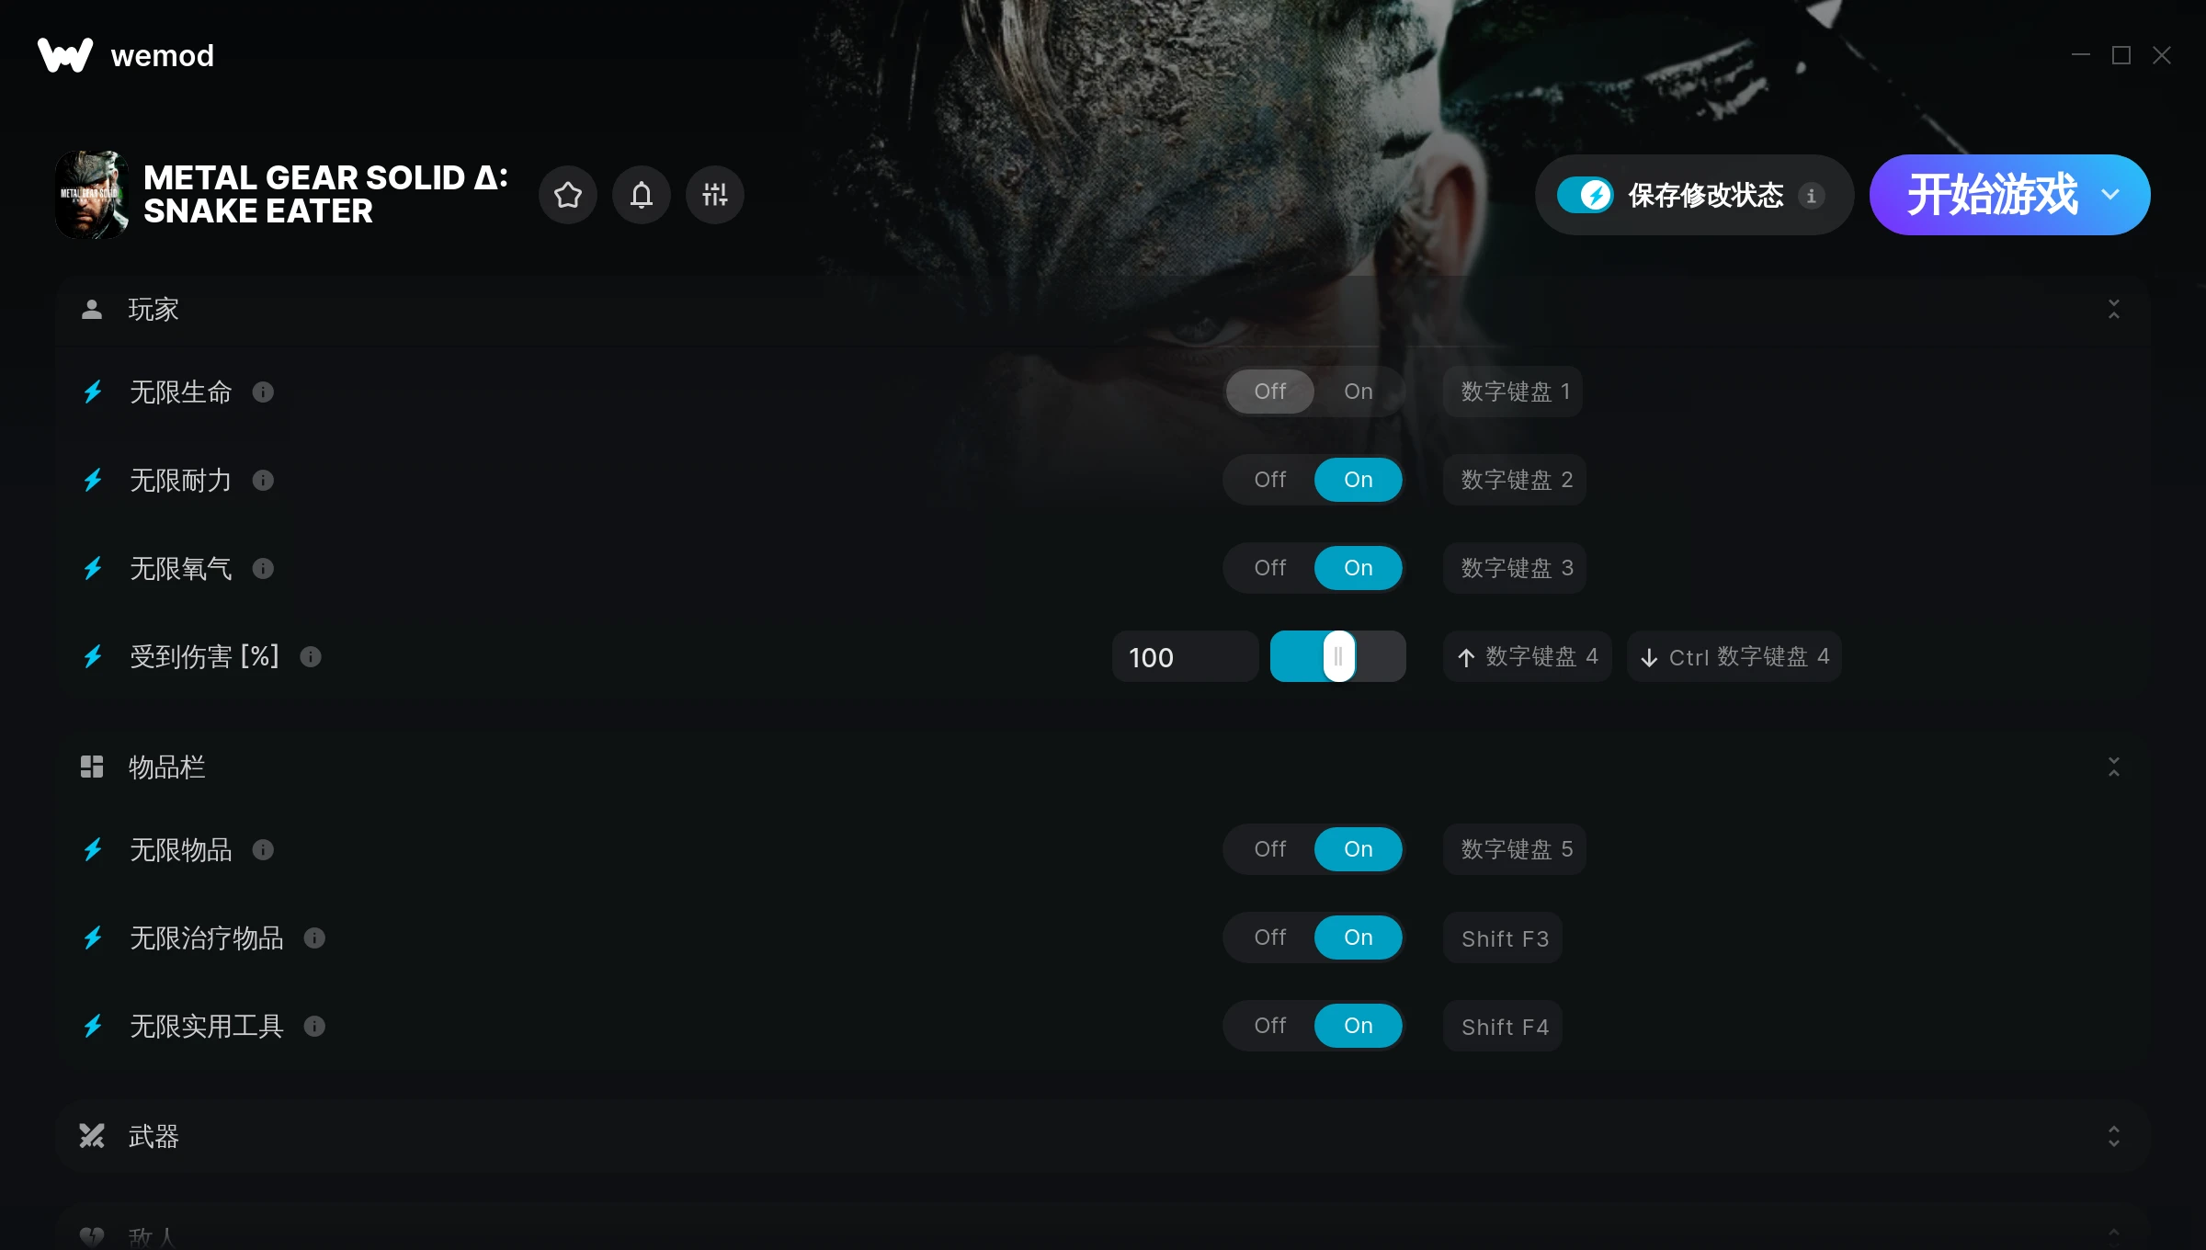2206x1250 pixels.
Task: Click the game cover thumbnail
Action: [92, 195]
